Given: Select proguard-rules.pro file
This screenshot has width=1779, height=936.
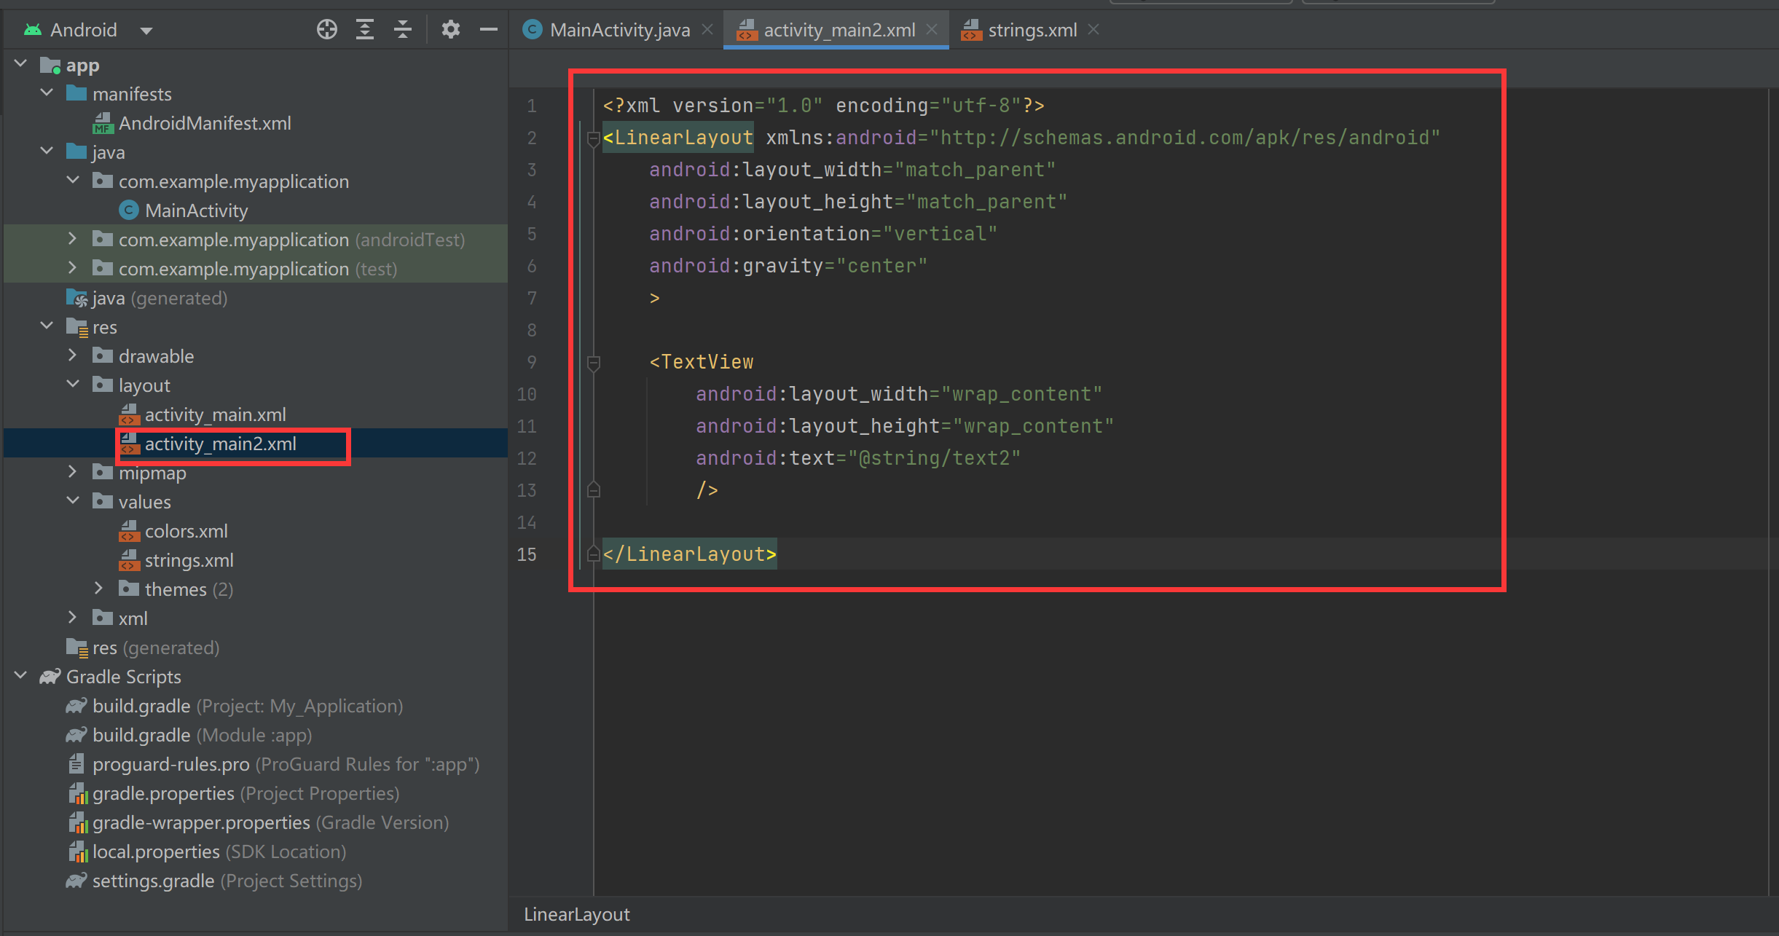Looking at the screenshot, I should [x=286, y=764].
